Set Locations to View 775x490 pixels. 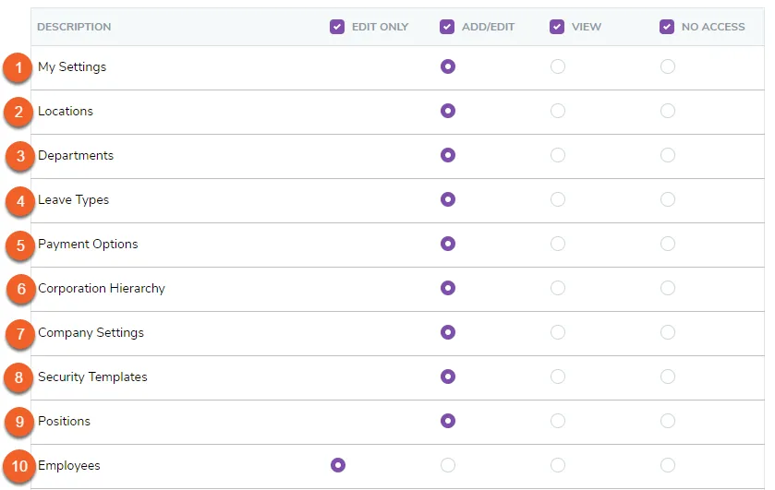point(558,111)
